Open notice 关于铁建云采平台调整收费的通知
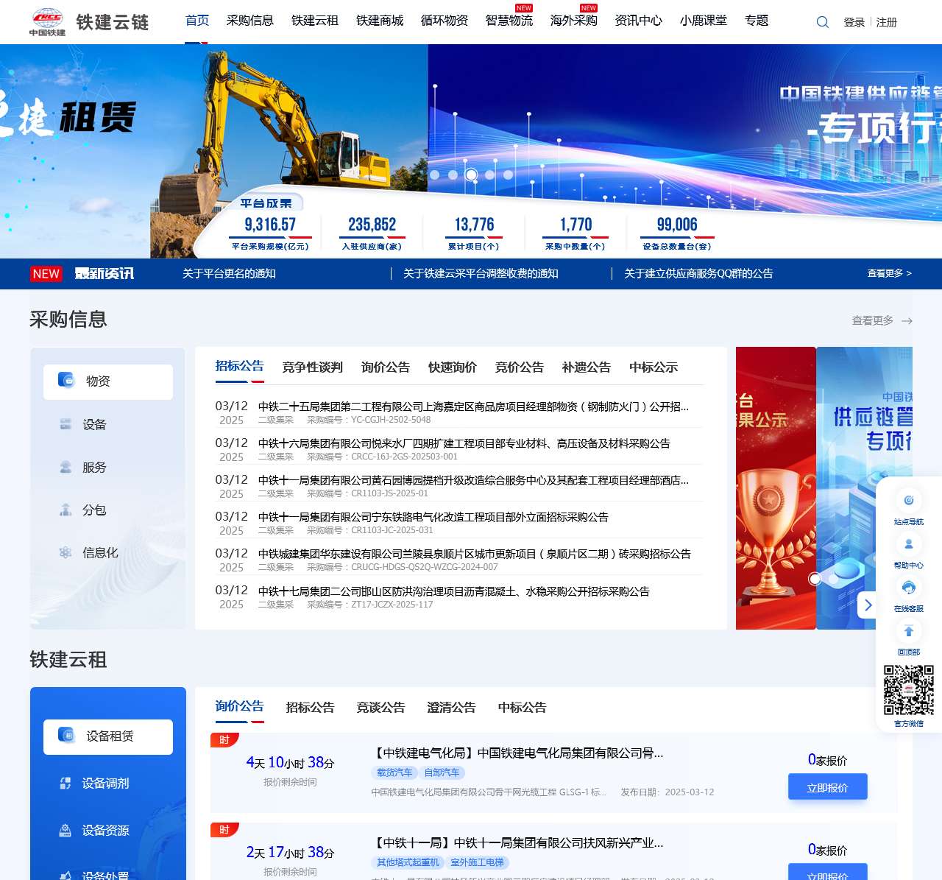 [481, 273]
